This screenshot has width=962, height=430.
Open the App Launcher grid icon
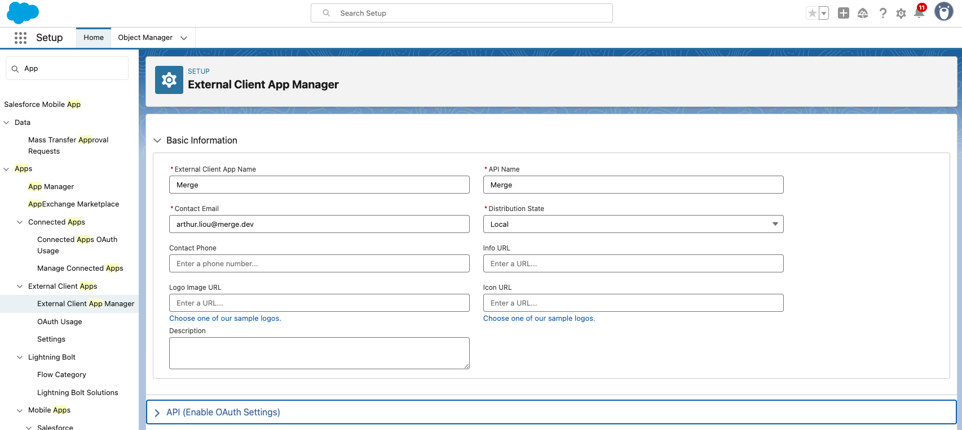point(20,38)
